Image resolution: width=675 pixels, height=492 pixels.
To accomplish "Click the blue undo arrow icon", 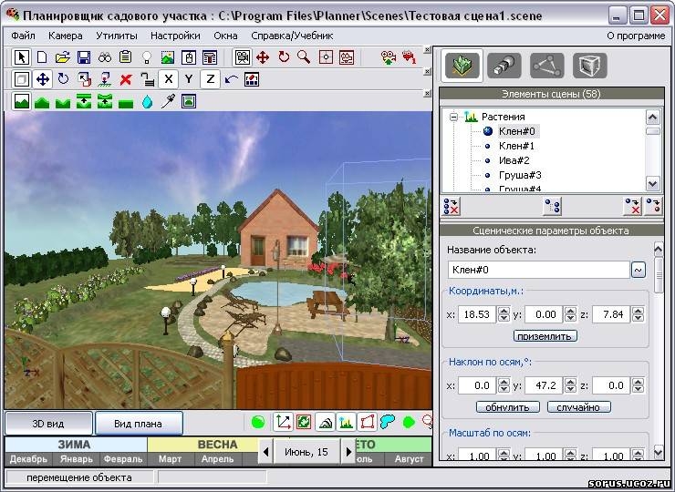I will (x=231, y=79).
